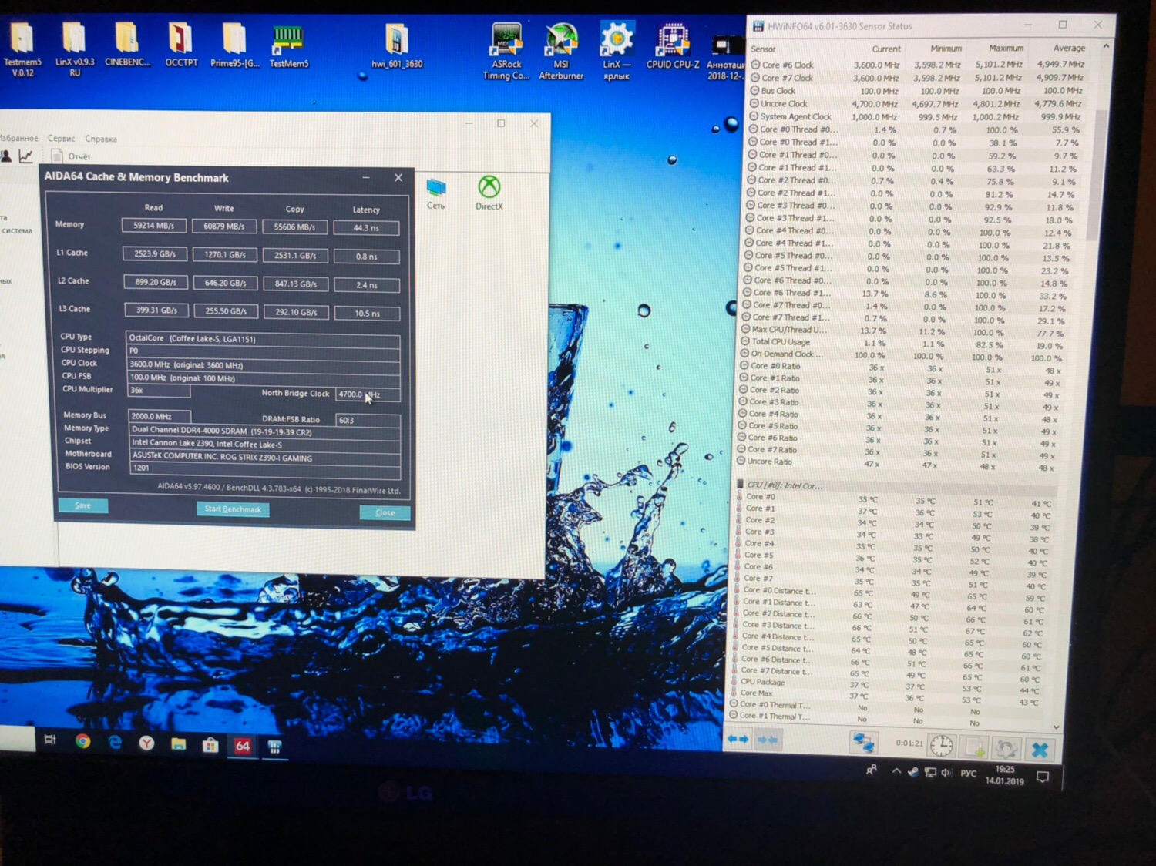
Task: Click the Current column header in HWiNFO
Action: (886, 49)
